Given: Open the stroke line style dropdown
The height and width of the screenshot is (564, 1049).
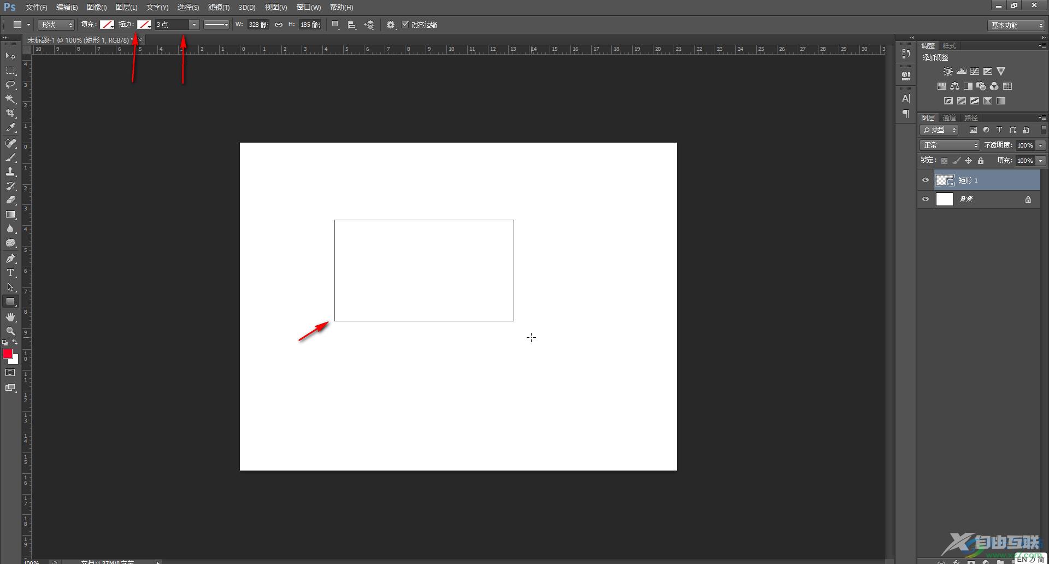Looking at the screenshot, I should [216, 25].
